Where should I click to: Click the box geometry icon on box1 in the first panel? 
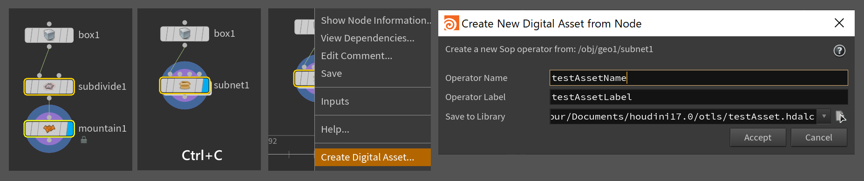(x=49, y=35)
